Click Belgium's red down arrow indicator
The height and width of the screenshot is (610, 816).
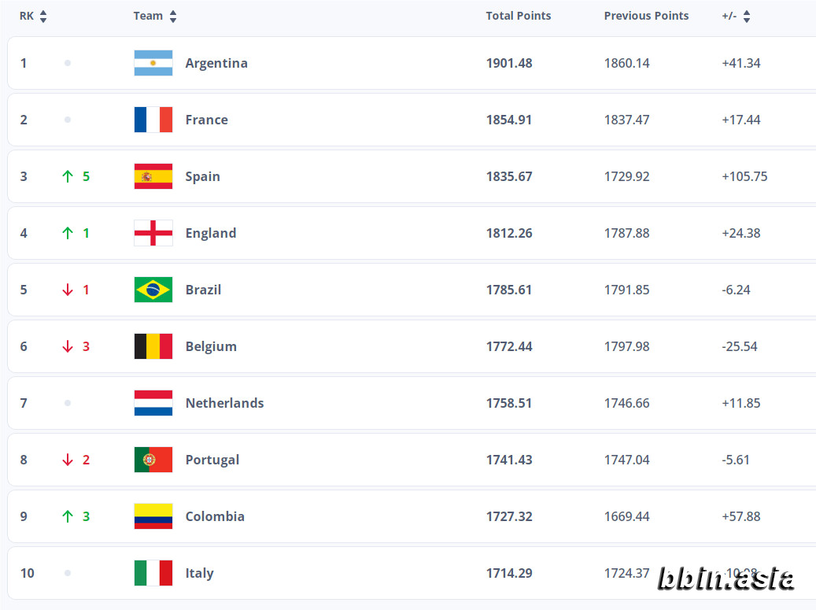pyautogui.click(x=68, y=346)
